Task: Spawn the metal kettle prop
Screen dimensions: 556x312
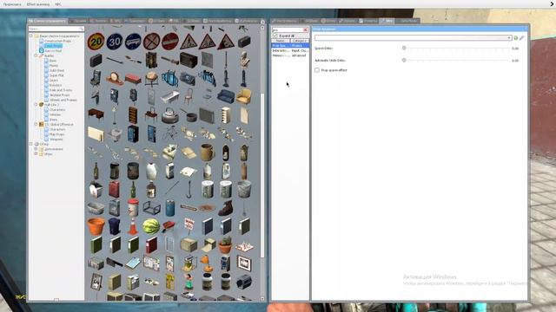Action: [x=170, y=115]
